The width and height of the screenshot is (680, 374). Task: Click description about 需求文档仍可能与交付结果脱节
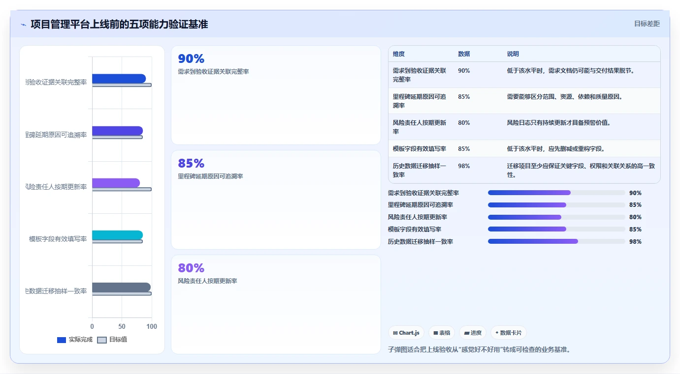(571, 71)
